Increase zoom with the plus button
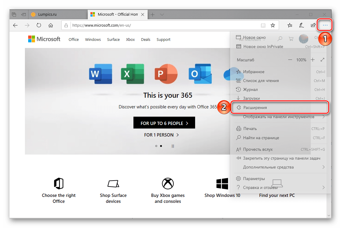 pos(313,60)
